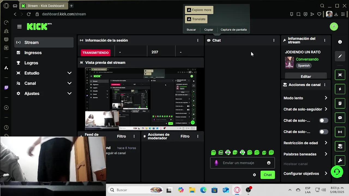Viewport: 349px width, 196px height.
Task: Toggle stream preview widget icon in right toolbar
Action: 340,75
